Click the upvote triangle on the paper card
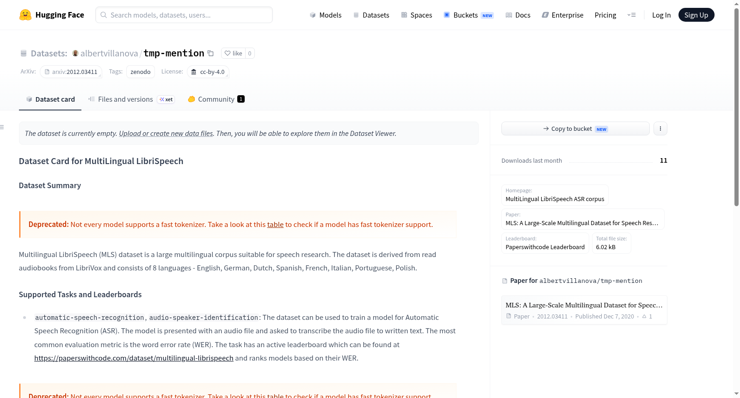The width and height of the screenshot is (740, 398). tap(644, 317)
